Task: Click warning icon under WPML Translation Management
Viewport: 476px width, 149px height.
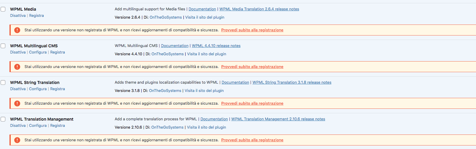Action: point(17,140)
